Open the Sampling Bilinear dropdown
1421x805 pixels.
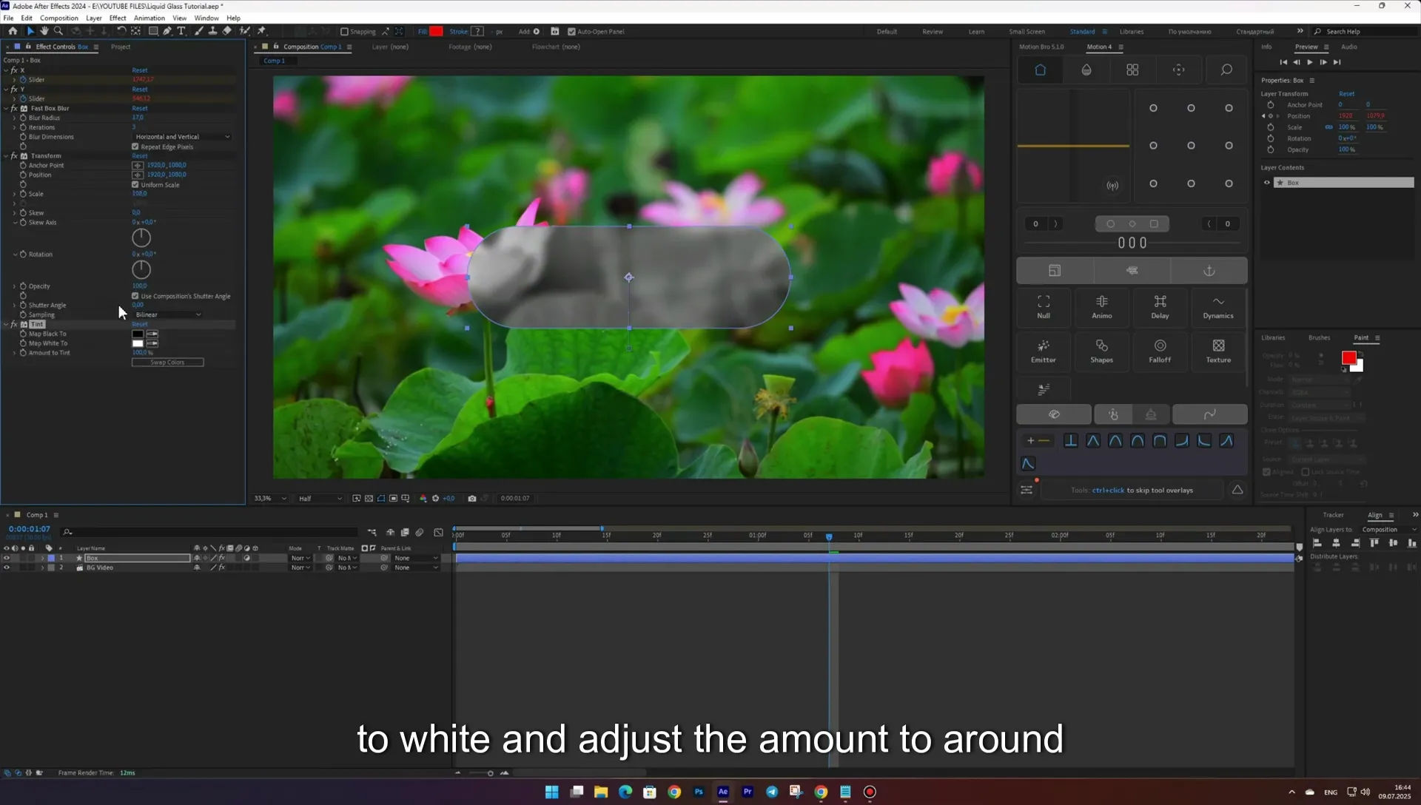168,314
